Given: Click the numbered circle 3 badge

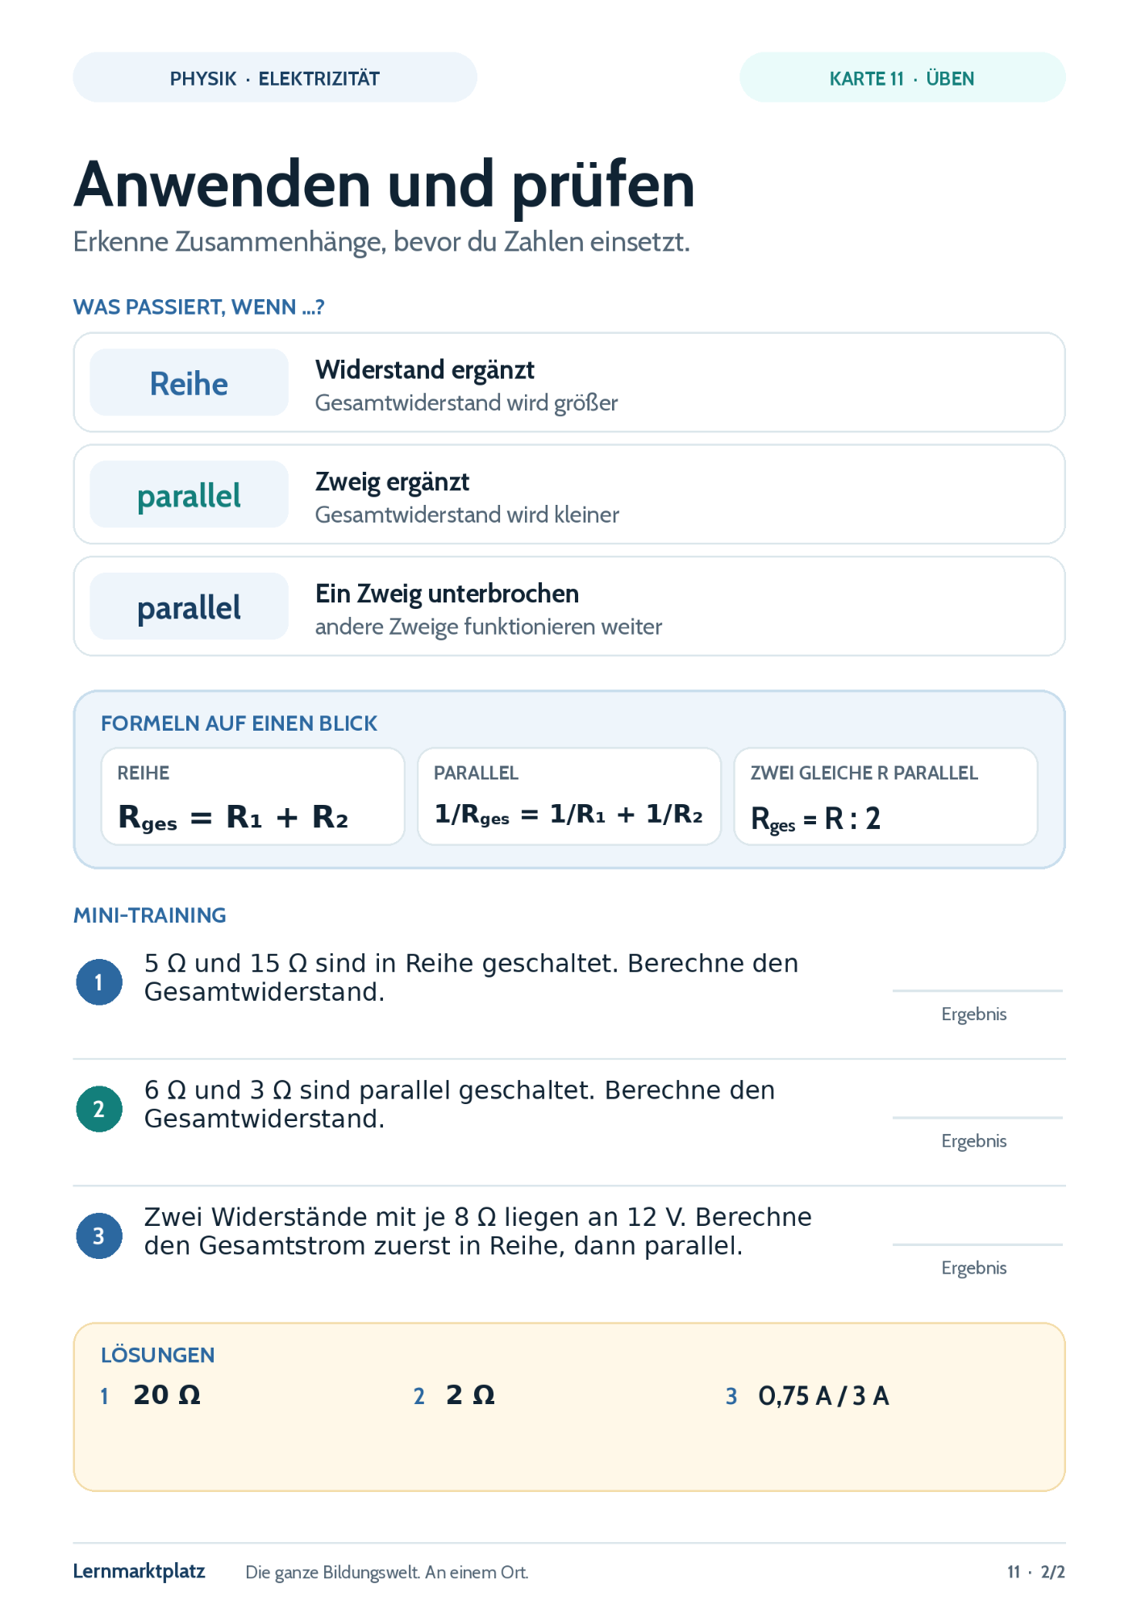Looking at the screenshot, I should click(99, 1235).
